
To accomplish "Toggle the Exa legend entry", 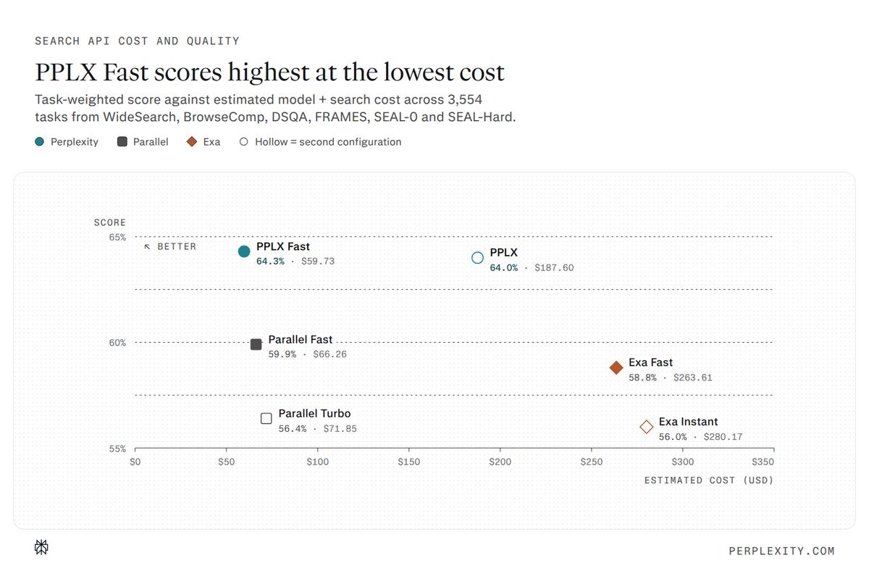I will pos(203,142).
